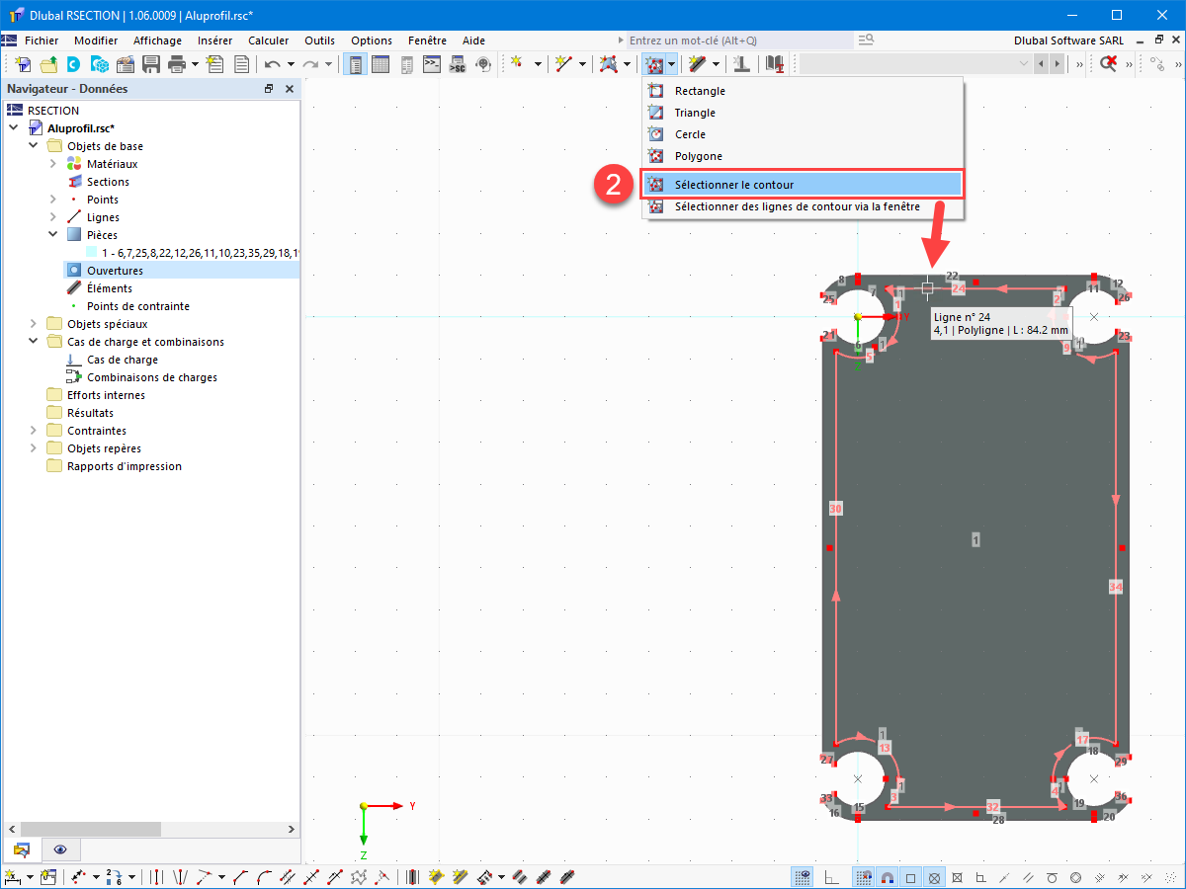1186x889 pixels.
Task: Click the keyword search input field
Action: tap(739, 40)
